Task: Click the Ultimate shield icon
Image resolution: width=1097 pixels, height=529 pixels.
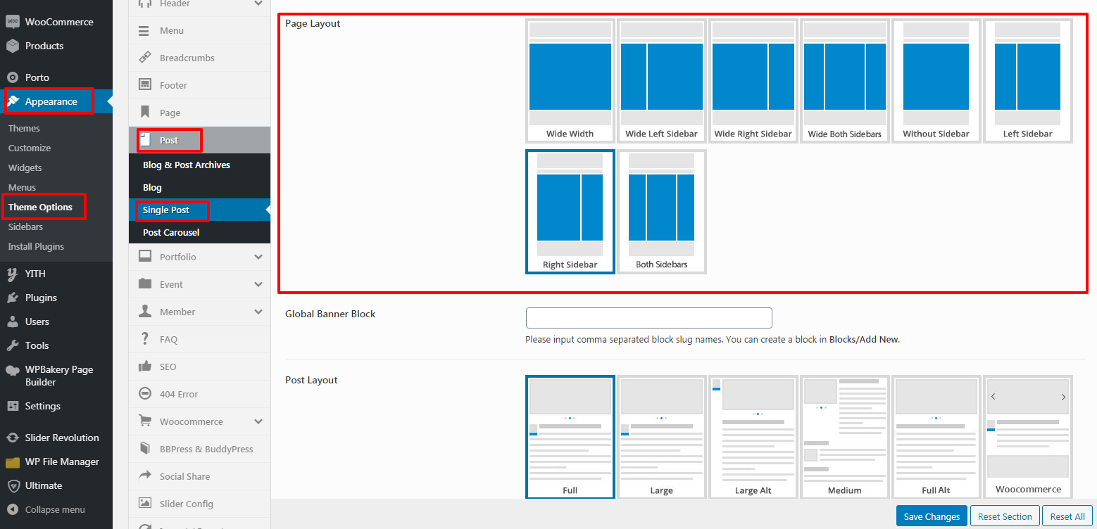Action: coord(13,485)
